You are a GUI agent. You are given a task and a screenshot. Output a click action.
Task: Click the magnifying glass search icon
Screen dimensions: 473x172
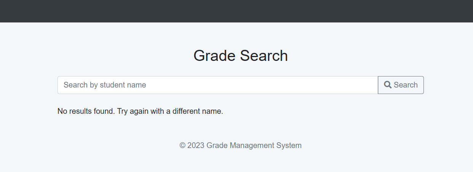[388, 85]
